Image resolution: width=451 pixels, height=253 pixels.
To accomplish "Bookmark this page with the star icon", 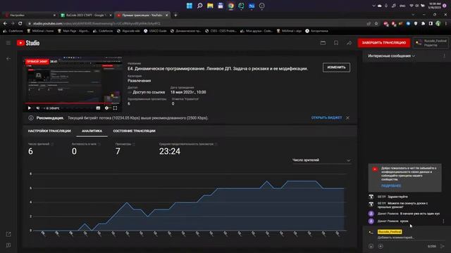I will point(376,23).
